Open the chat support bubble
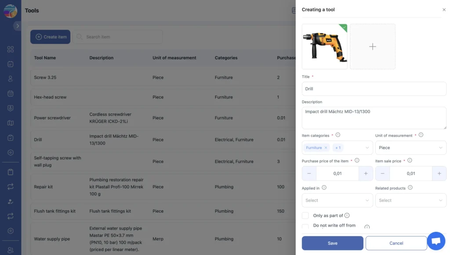Screen dimensions: 450x255 pos(436,241)
